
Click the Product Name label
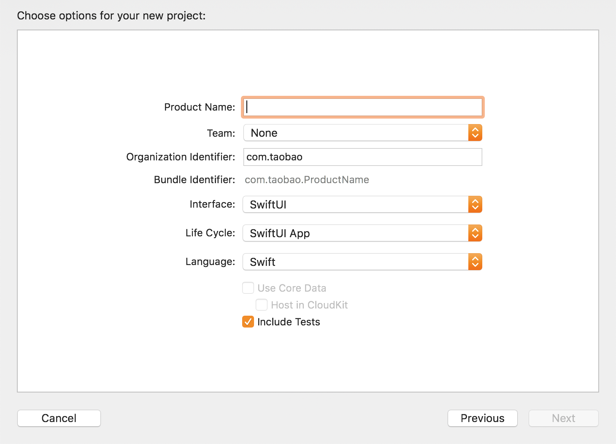pos(200,107)
